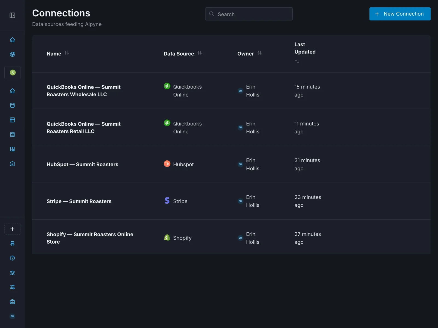This screenshot has width=438, height=328.
Task: Click the Stripe logo in Data Source column
Action: tap(167, 200)
